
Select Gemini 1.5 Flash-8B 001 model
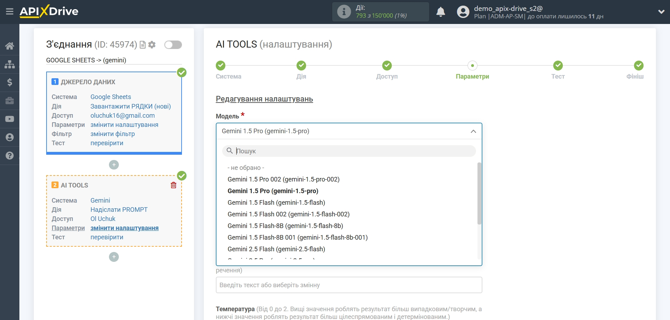click(x=298, y=238)
